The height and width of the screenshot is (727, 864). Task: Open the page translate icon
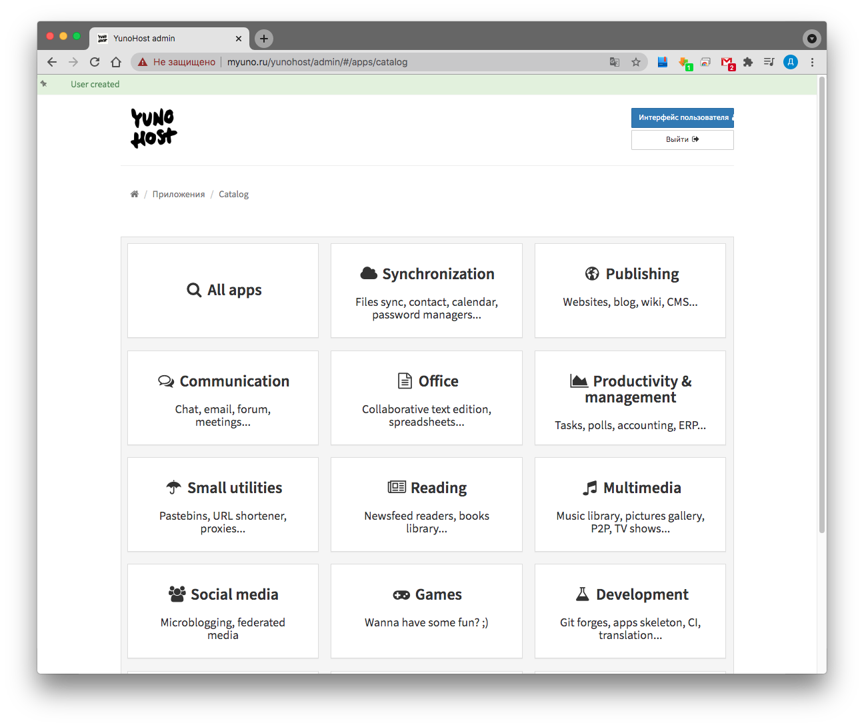click(x=615, y=62)
